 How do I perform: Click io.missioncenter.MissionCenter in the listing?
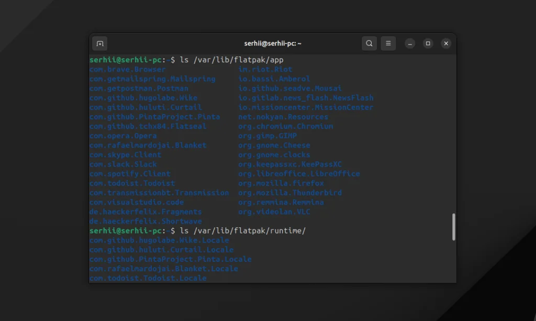(306, 107)
